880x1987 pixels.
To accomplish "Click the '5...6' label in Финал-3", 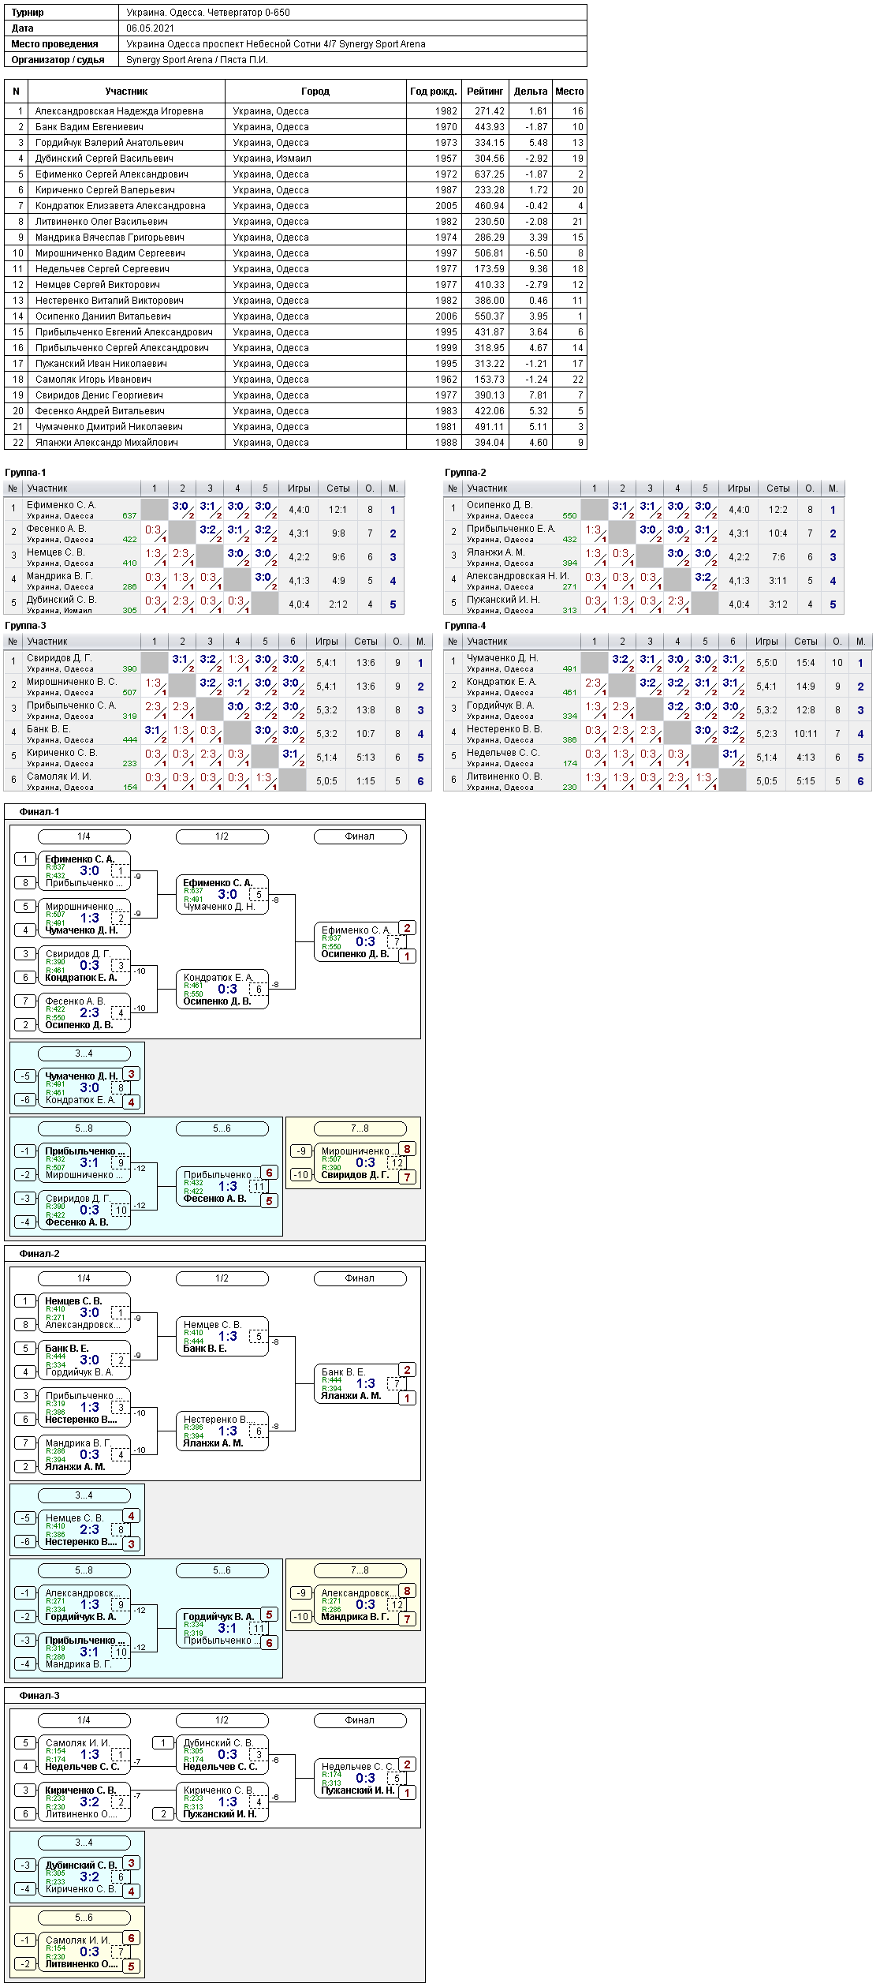I will point(84,1918).
